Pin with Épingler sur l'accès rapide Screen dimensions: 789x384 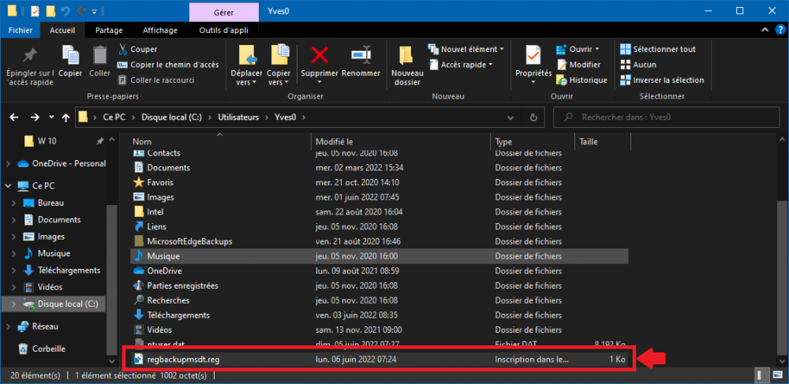click(30, 56)
